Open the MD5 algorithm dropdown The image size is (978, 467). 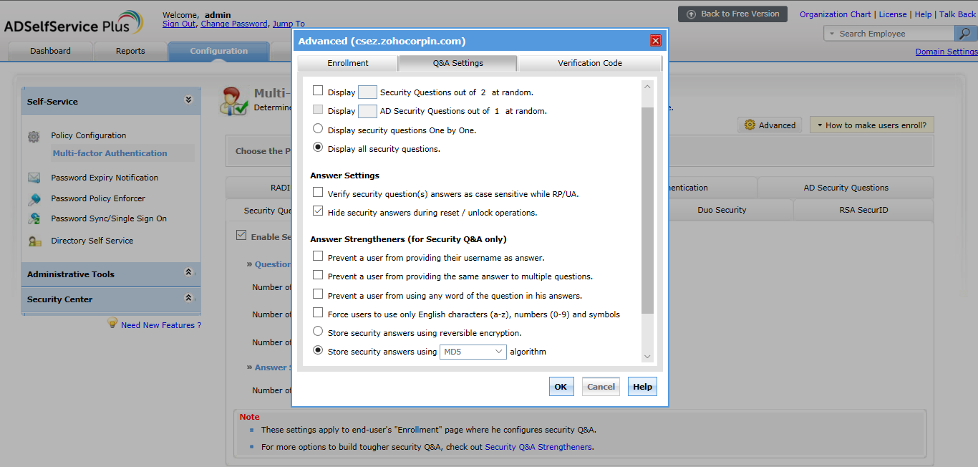coord(473,352)
